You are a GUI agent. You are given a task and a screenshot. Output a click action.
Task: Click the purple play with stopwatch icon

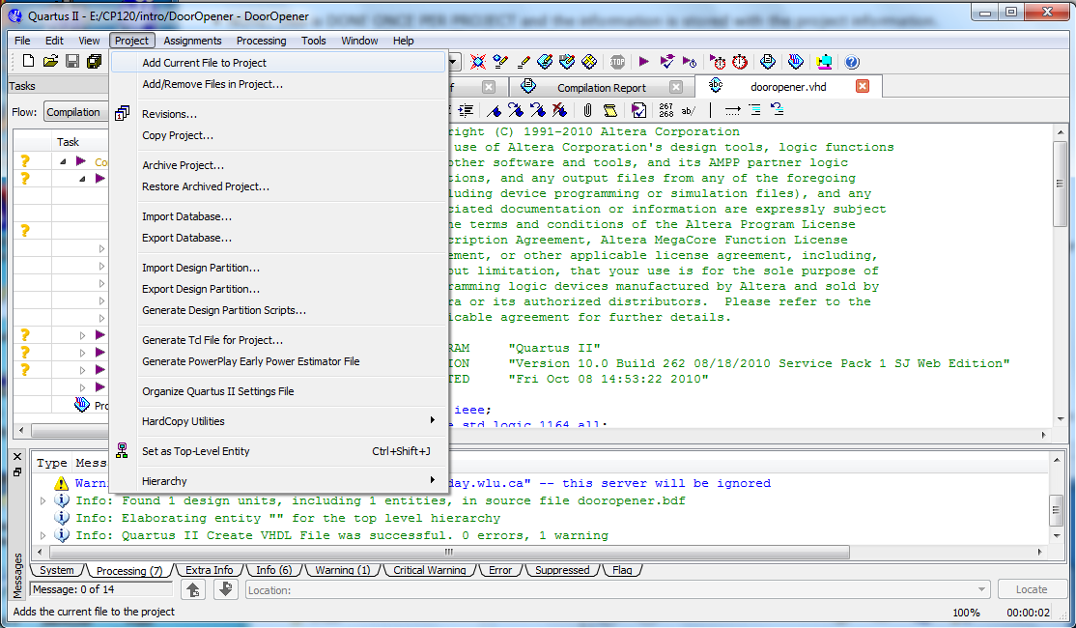[x=689, y=63]
